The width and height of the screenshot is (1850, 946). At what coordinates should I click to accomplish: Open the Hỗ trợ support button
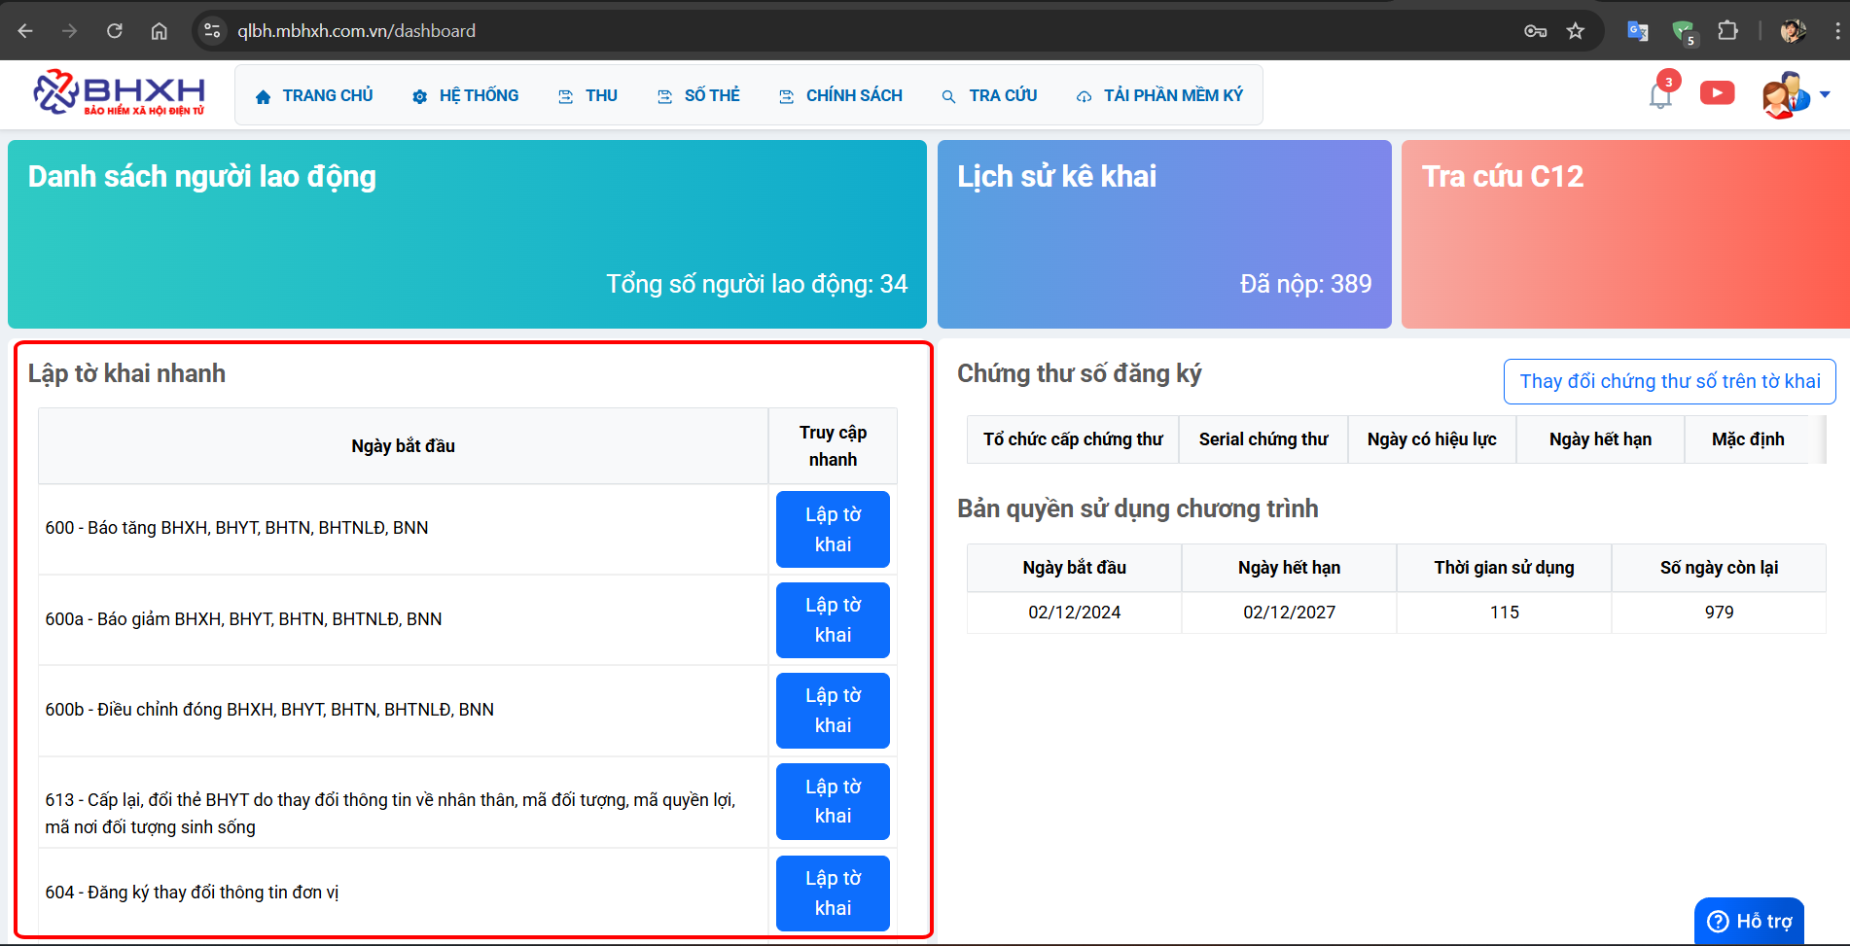coord(1750,921)
